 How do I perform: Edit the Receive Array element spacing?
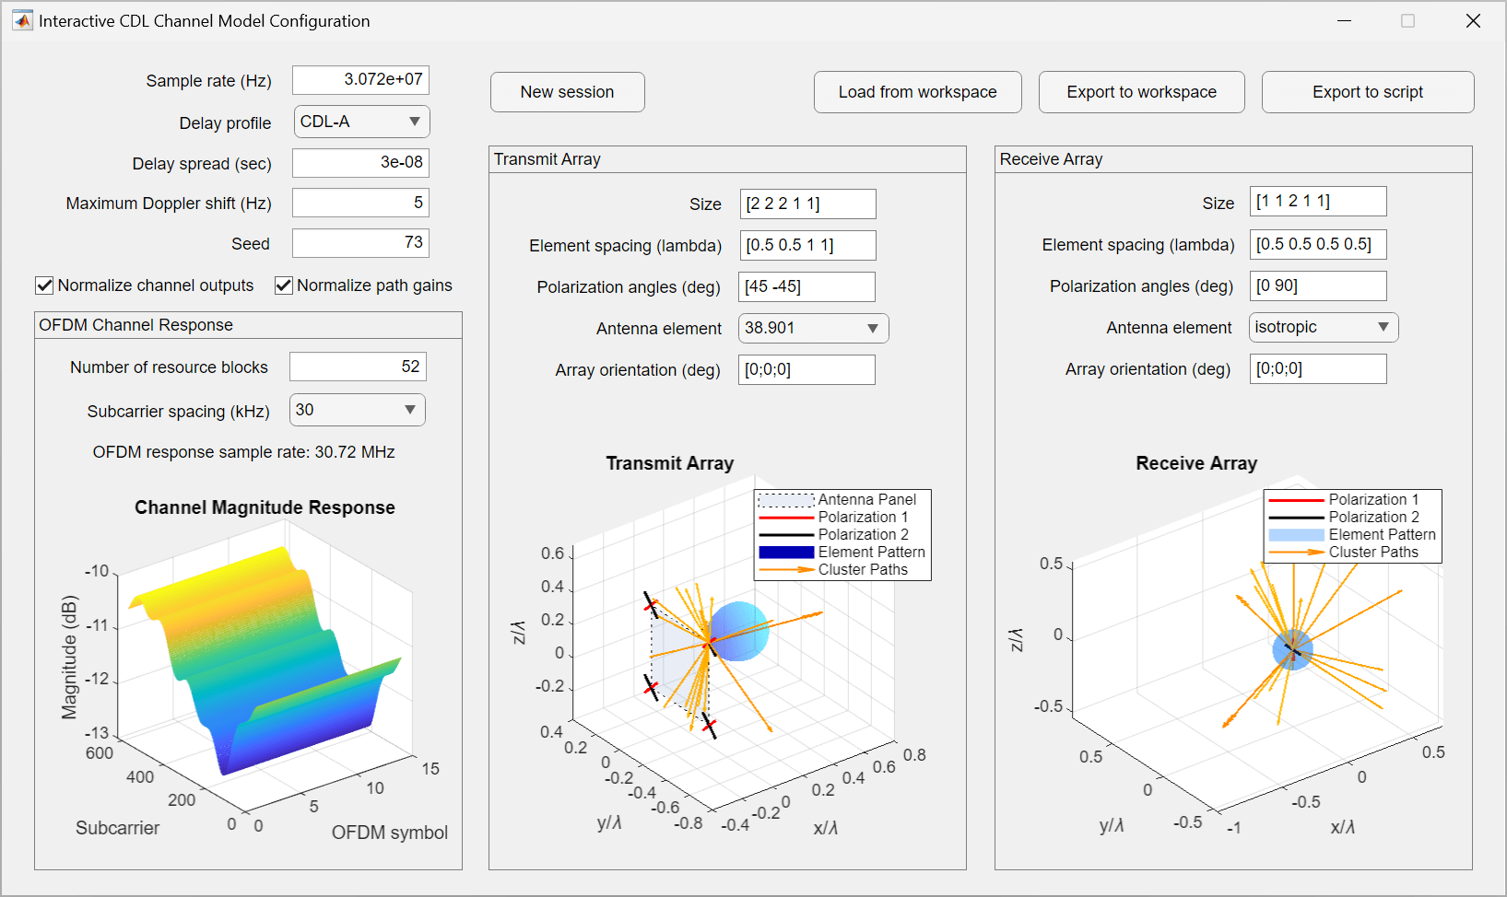tap(1317, 244)
